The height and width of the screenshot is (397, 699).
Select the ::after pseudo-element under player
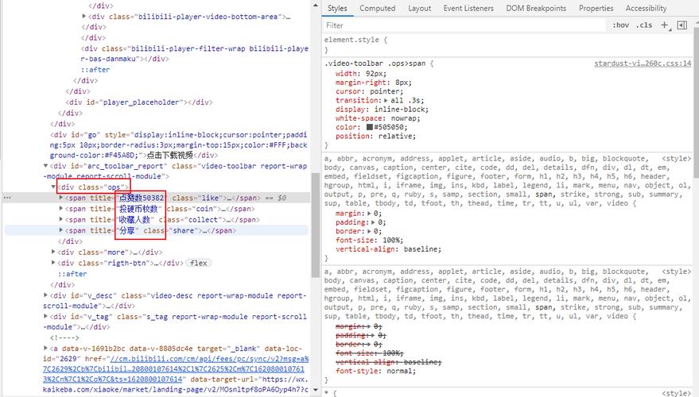point(95,70)
